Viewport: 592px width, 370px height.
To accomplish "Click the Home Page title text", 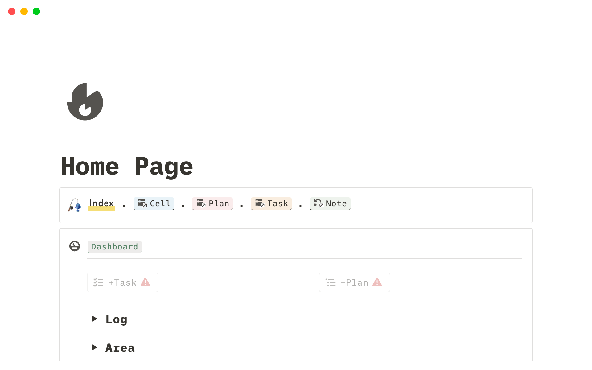I will click(x=127, y=166).
